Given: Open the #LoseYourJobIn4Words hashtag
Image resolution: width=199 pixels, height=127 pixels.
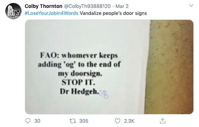Looking at the screenshot, I should 51,13.
